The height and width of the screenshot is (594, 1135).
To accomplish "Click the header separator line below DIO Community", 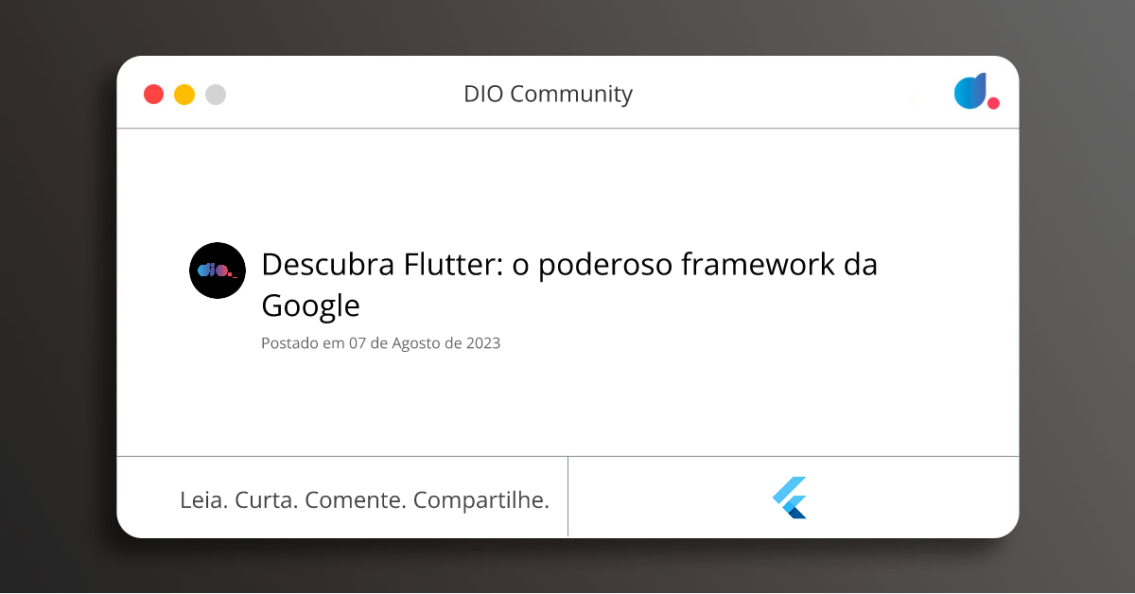I will tap(567, 128).
